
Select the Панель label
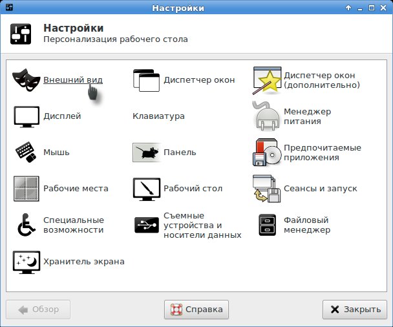180,152
